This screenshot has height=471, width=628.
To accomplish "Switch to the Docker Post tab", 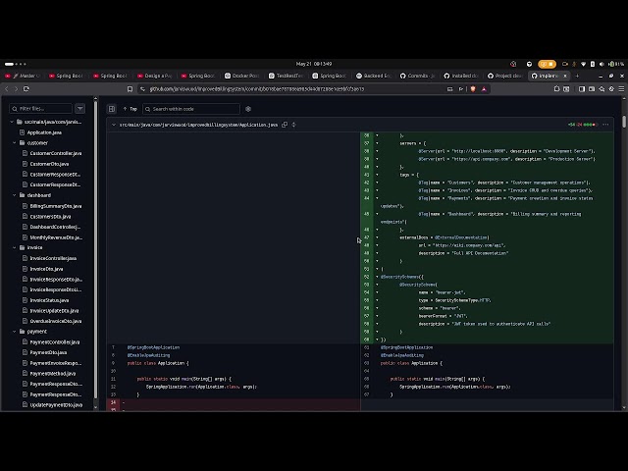I will [242, 76].
